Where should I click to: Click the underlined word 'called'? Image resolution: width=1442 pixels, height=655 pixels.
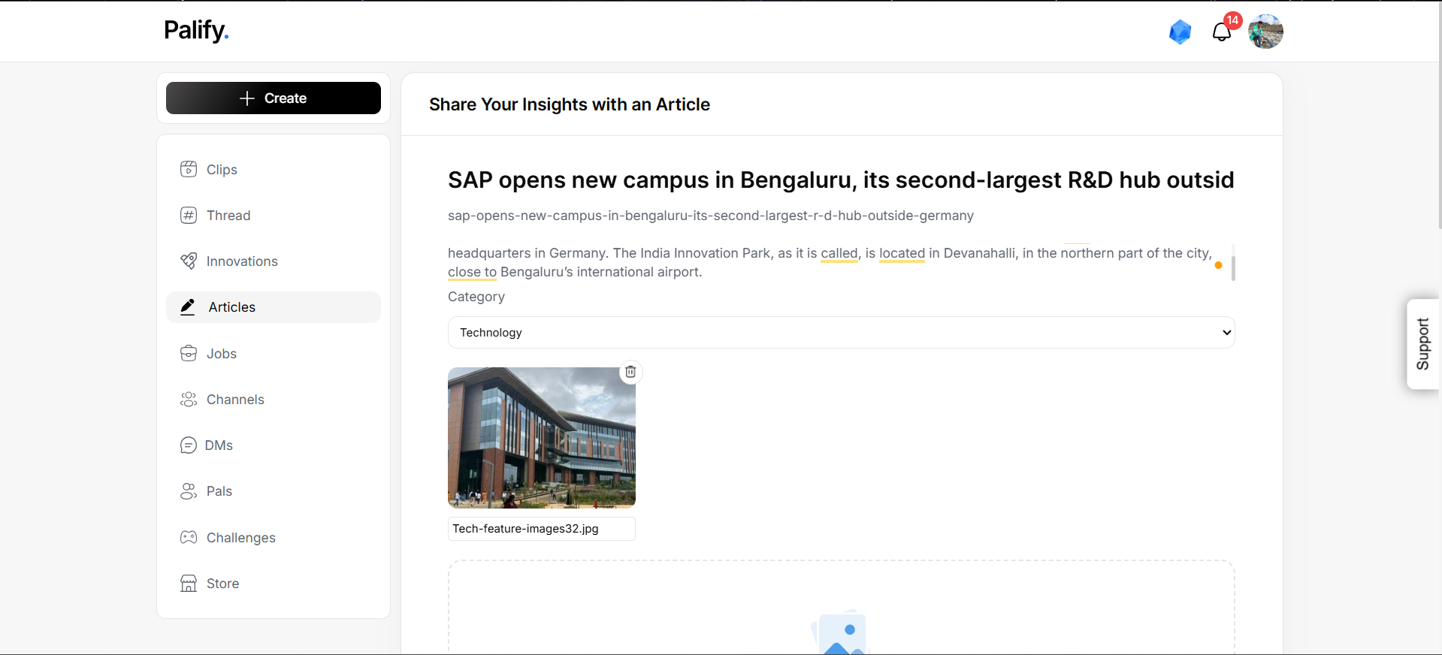pos(839,253)
